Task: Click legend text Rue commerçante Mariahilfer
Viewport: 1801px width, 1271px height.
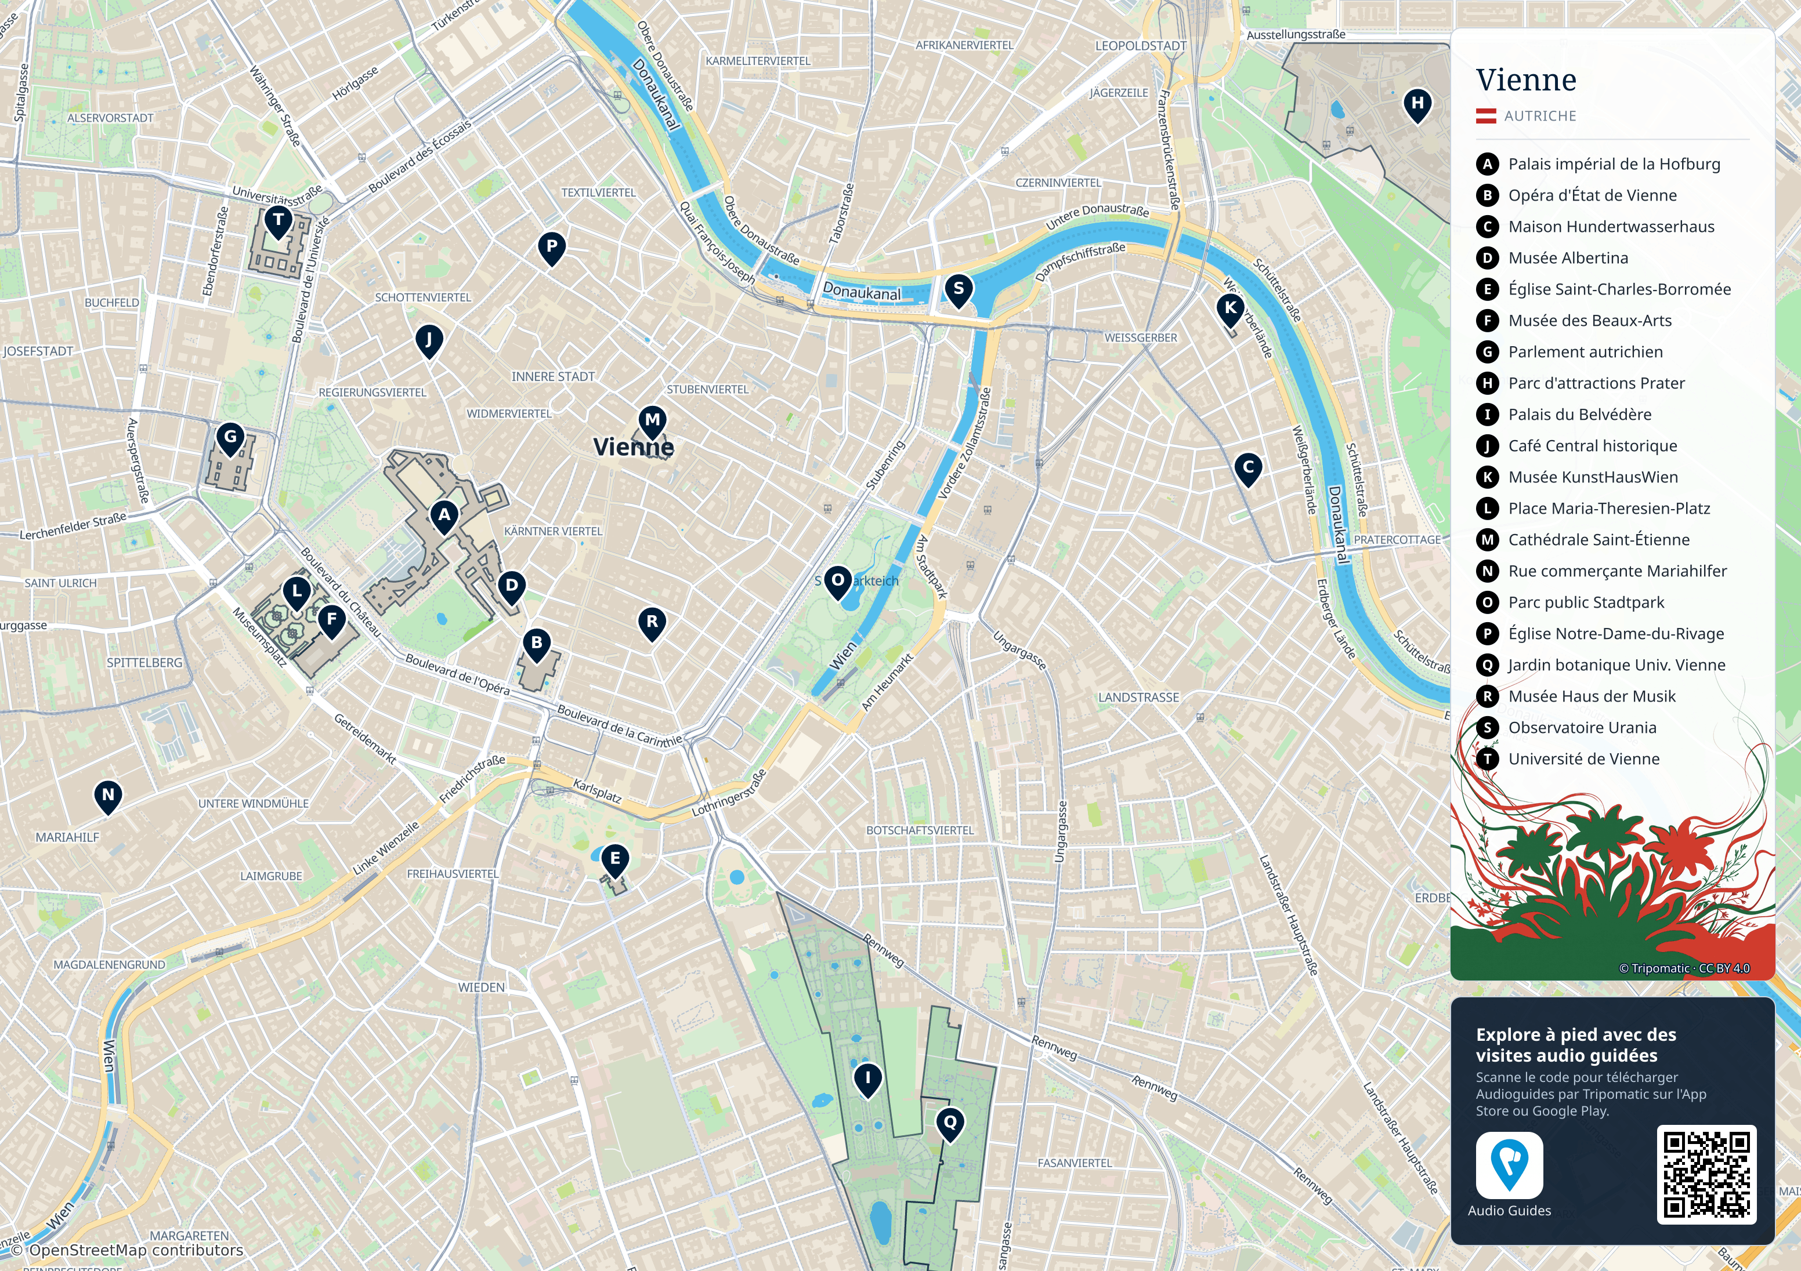Action: 1618,572
